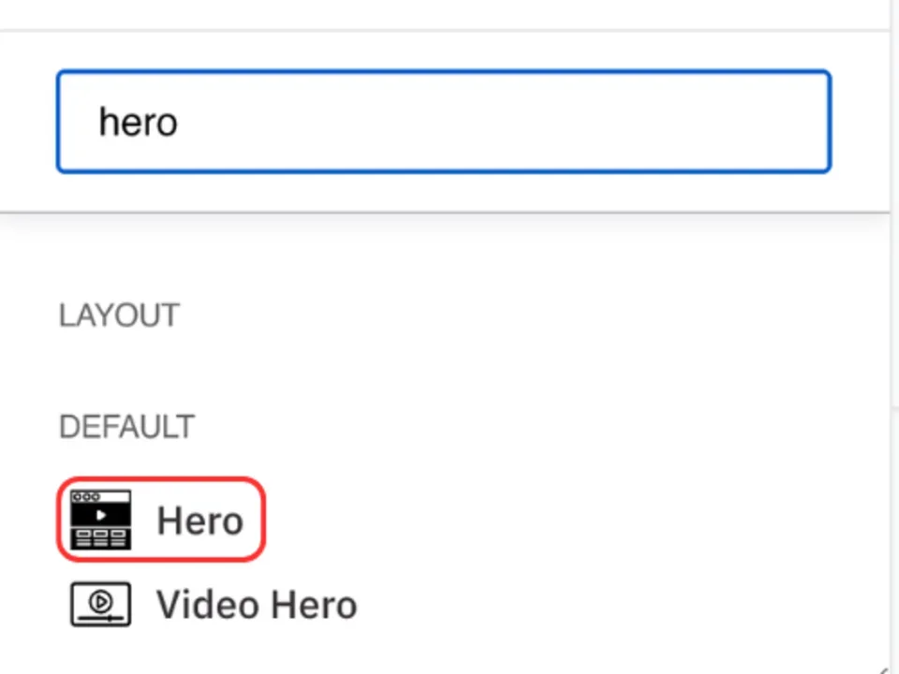Screen dimensions: 899x674
Task: Select the Hero result highlighted in red
Action: (x=161, y=519)
